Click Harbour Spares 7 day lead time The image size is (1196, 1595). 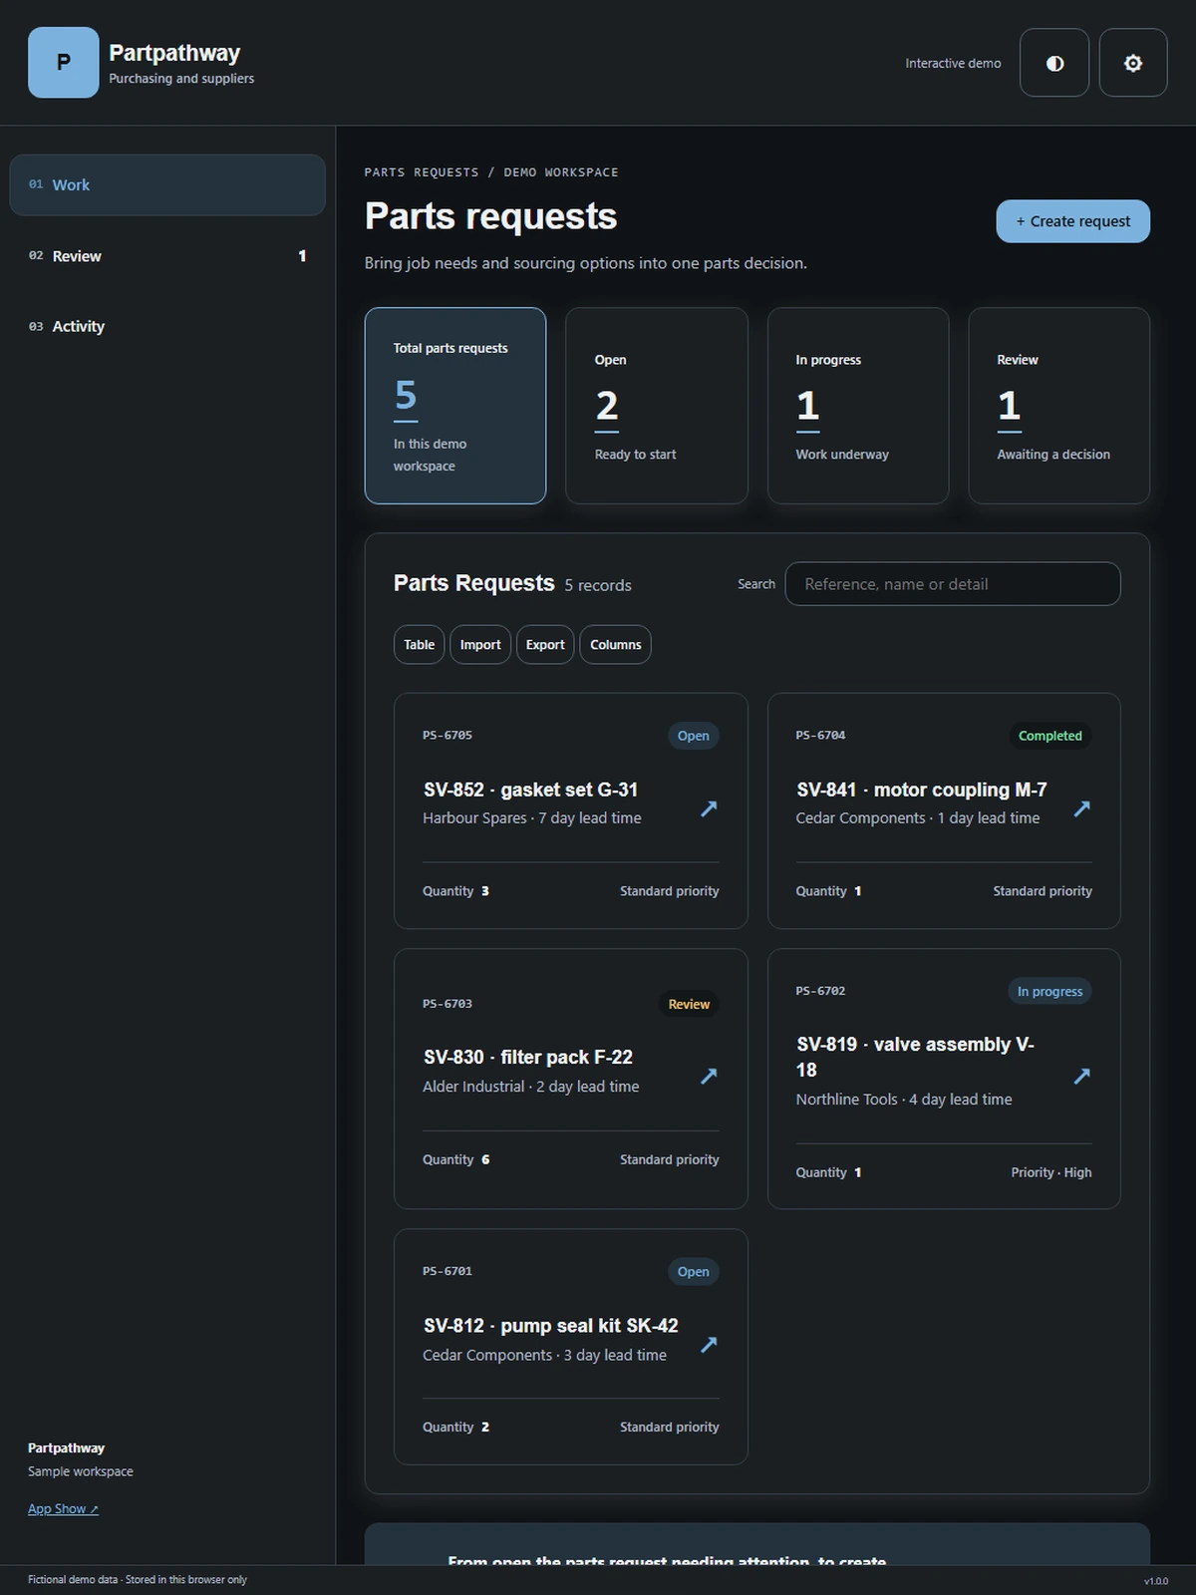tap(532, 817)
